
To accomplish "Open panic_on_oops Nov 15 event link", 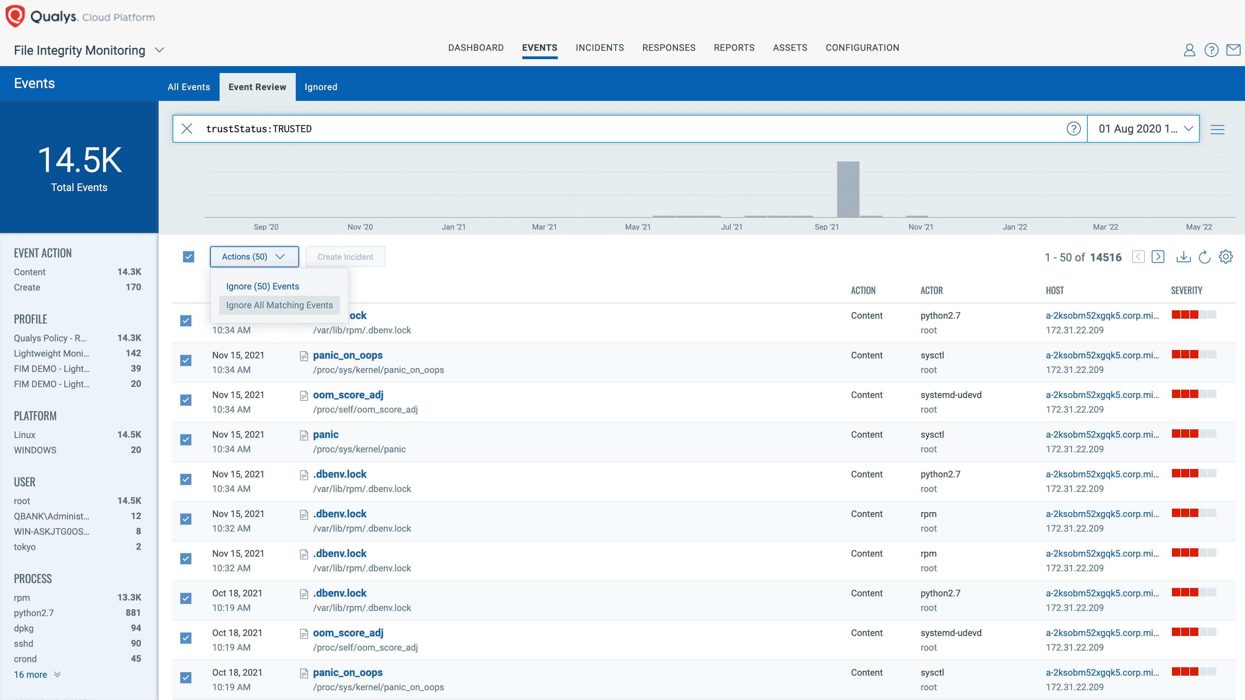I will pyautogui.click(x=348, y=355).
